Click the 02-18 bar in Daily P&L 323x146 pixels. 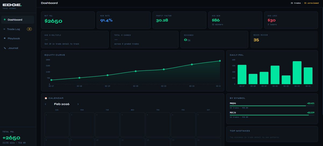click(x=253, y=79)
